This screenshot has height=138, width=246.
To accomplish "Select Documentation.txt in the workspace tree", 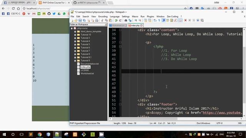I will (x=90, y=64).
